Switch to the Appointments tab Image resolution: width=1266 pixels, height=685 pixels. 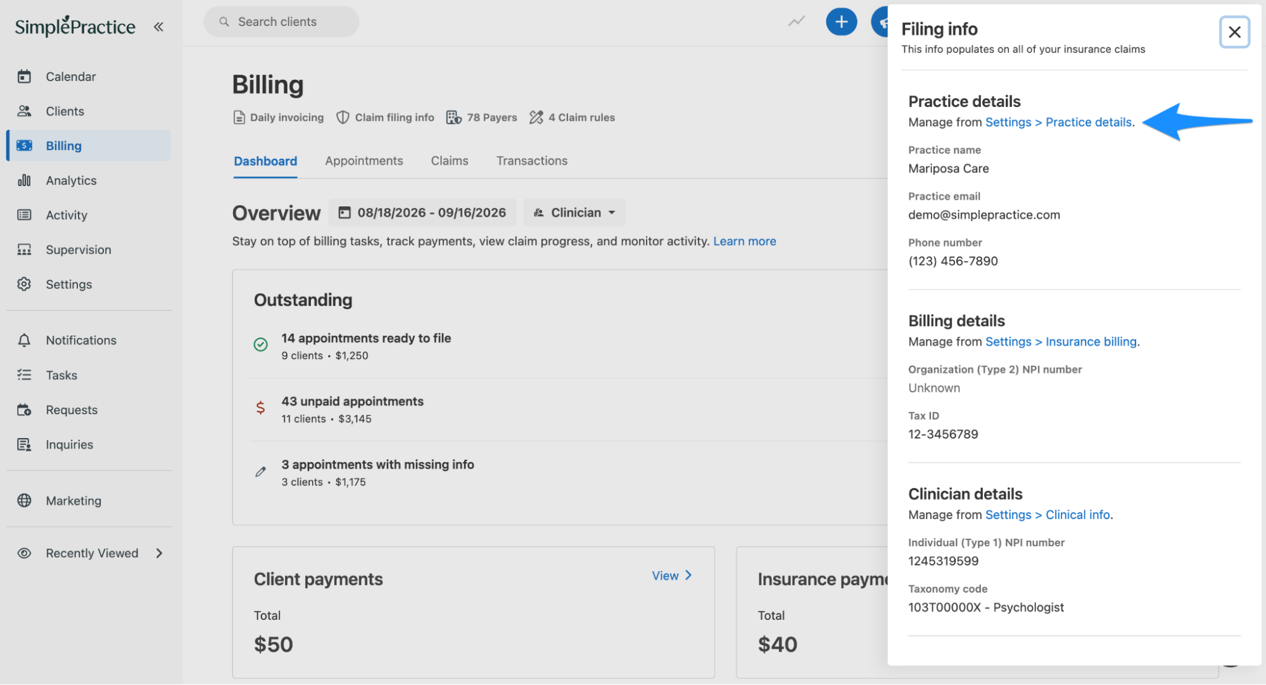click(364, 161)
